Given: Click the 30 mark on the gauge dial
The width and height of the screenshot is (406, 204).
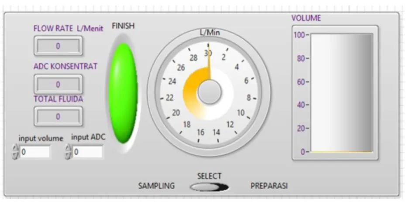Looking at the screenshot, I should point(208,53).
